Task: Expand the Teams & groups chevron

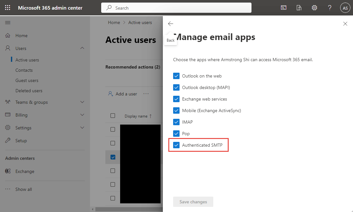Action: point(82,102)
